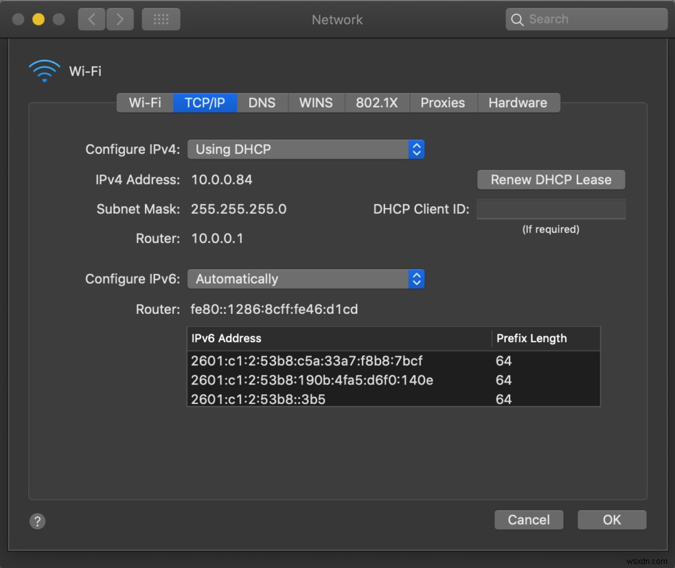Click subnet mask value 255.255.255.0
Viewport: 675px width, 568px height.
(239, 209)
